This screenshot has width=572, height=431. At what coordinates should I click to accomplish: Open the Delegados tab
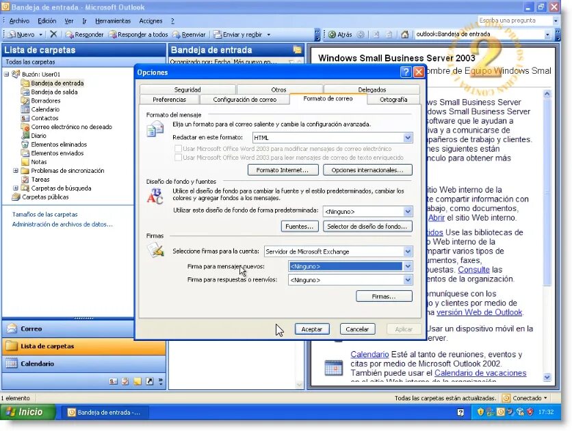[x=372, y=89]
